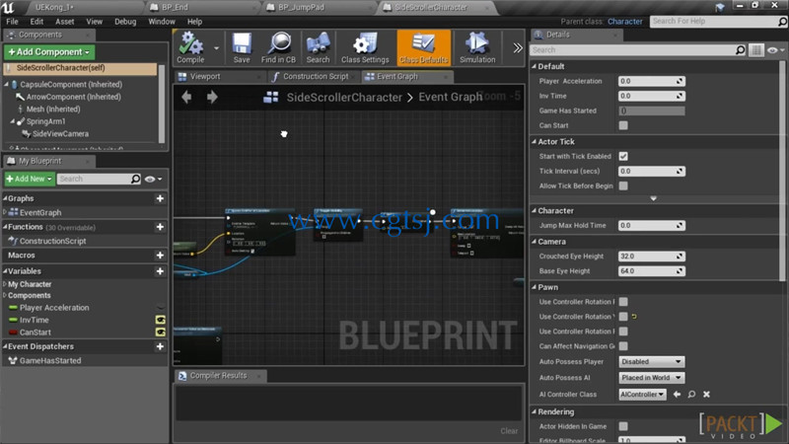Image resolution: width=789 pixels, height=444 pixels.
Task: Expand My Character variables category
Action: coord(5,284)
